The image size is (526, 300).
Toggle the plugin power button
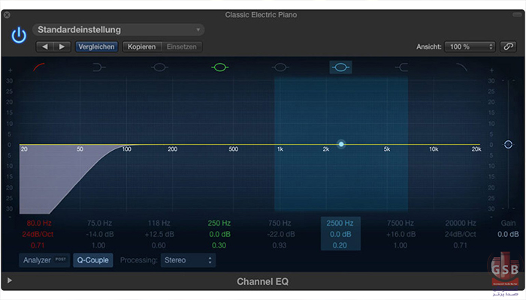[18, 34]
